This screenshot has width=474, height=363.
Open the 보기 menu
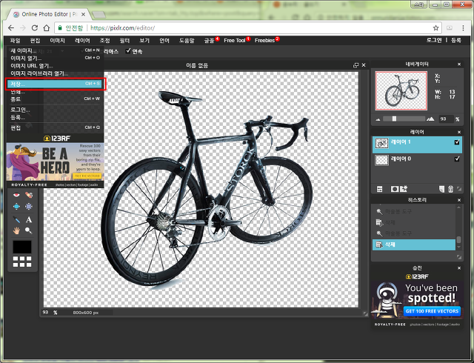coord(144,40)
